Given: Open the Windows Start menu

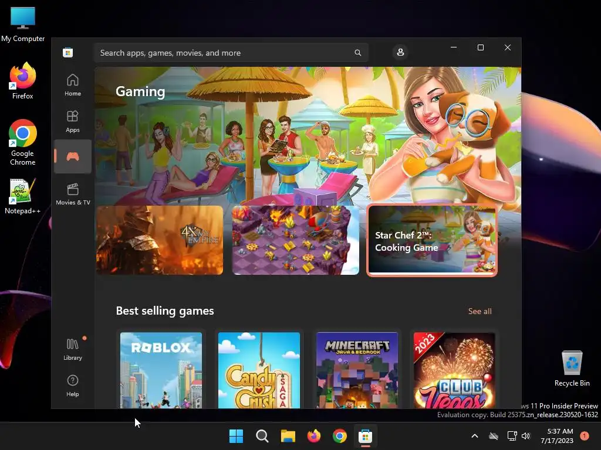Looking at the screenshot, I should [236, 436].
